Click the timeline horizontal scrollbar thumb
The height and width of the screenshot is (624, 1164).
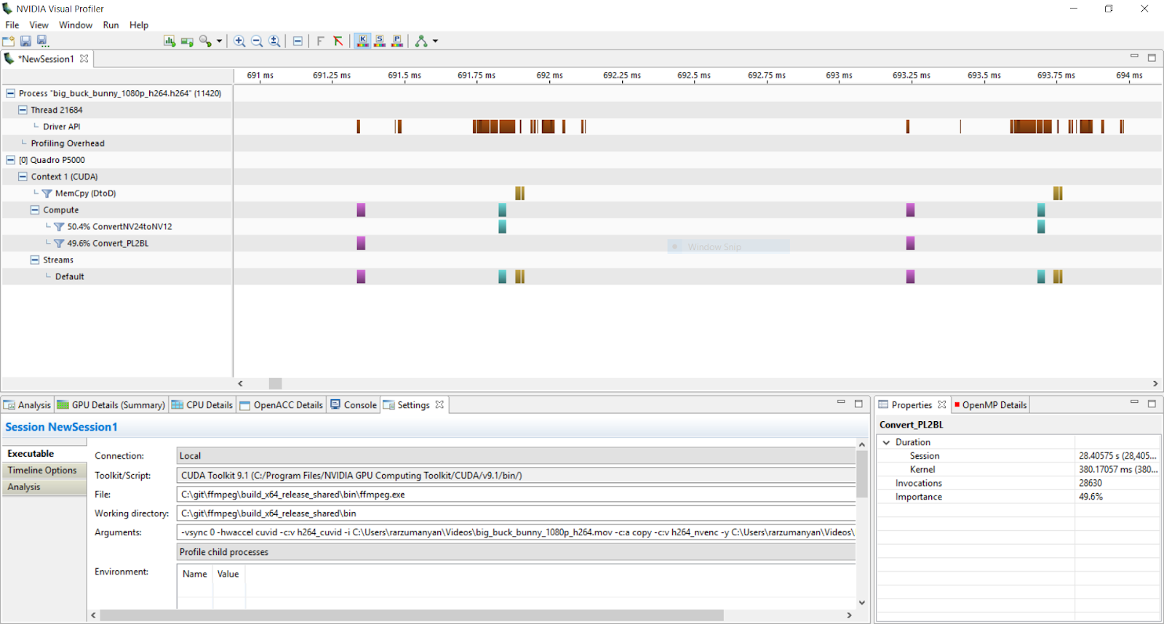[275, 383]
